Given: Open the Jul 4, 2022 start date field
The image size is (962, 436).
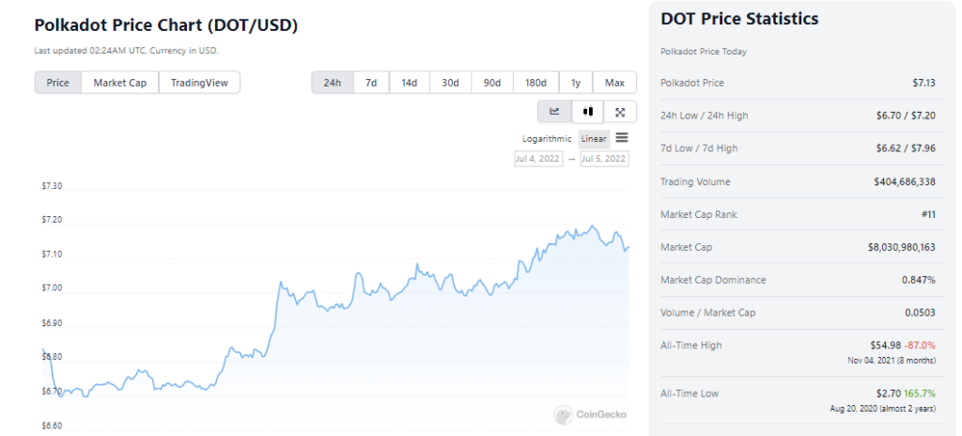Looking at the screenshot, I should coord(538,159).
